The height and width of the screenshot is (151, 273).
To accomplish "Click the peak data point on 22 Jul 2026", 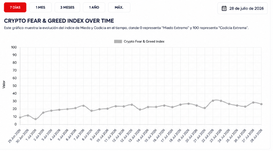I will pyautogui.click(x=213, y=101).
